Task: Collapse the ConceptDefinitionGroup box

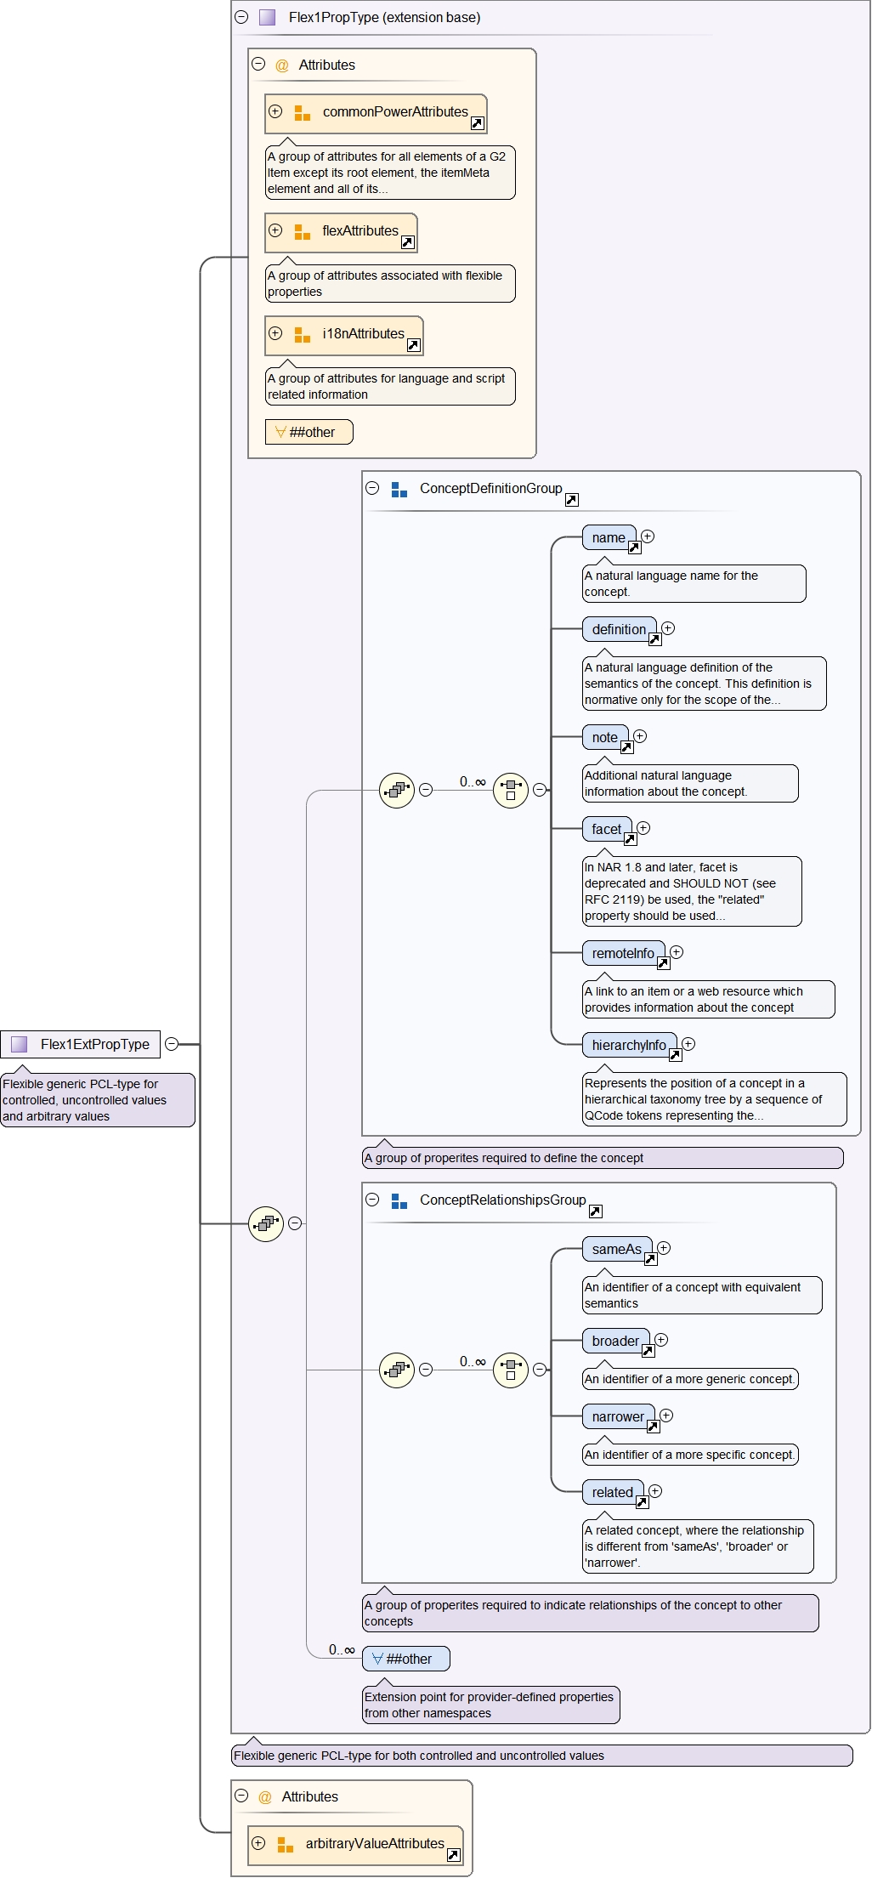Action: click(x=372, y=488)
